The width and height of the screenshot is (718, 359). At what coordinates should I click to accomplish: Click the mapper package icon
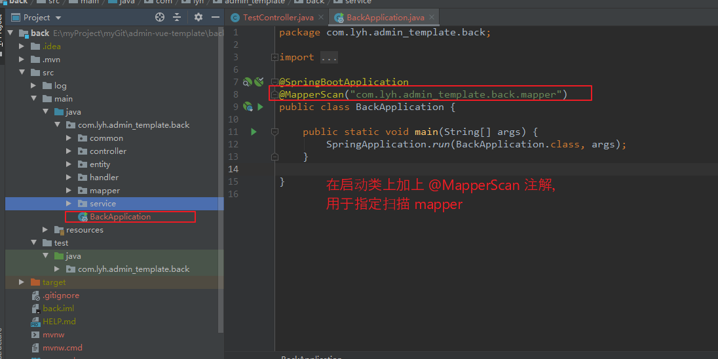point(83,191)
